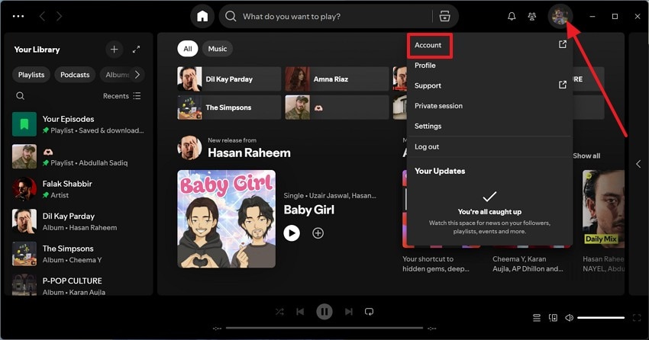This screenshot has height=340, width=649.
Task: Click external link icon next to Account
Action: (562, 44)
